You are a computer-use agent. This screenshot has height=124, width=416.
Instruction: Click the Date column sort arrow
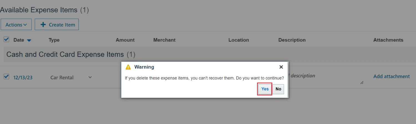[x=29, y=41]
